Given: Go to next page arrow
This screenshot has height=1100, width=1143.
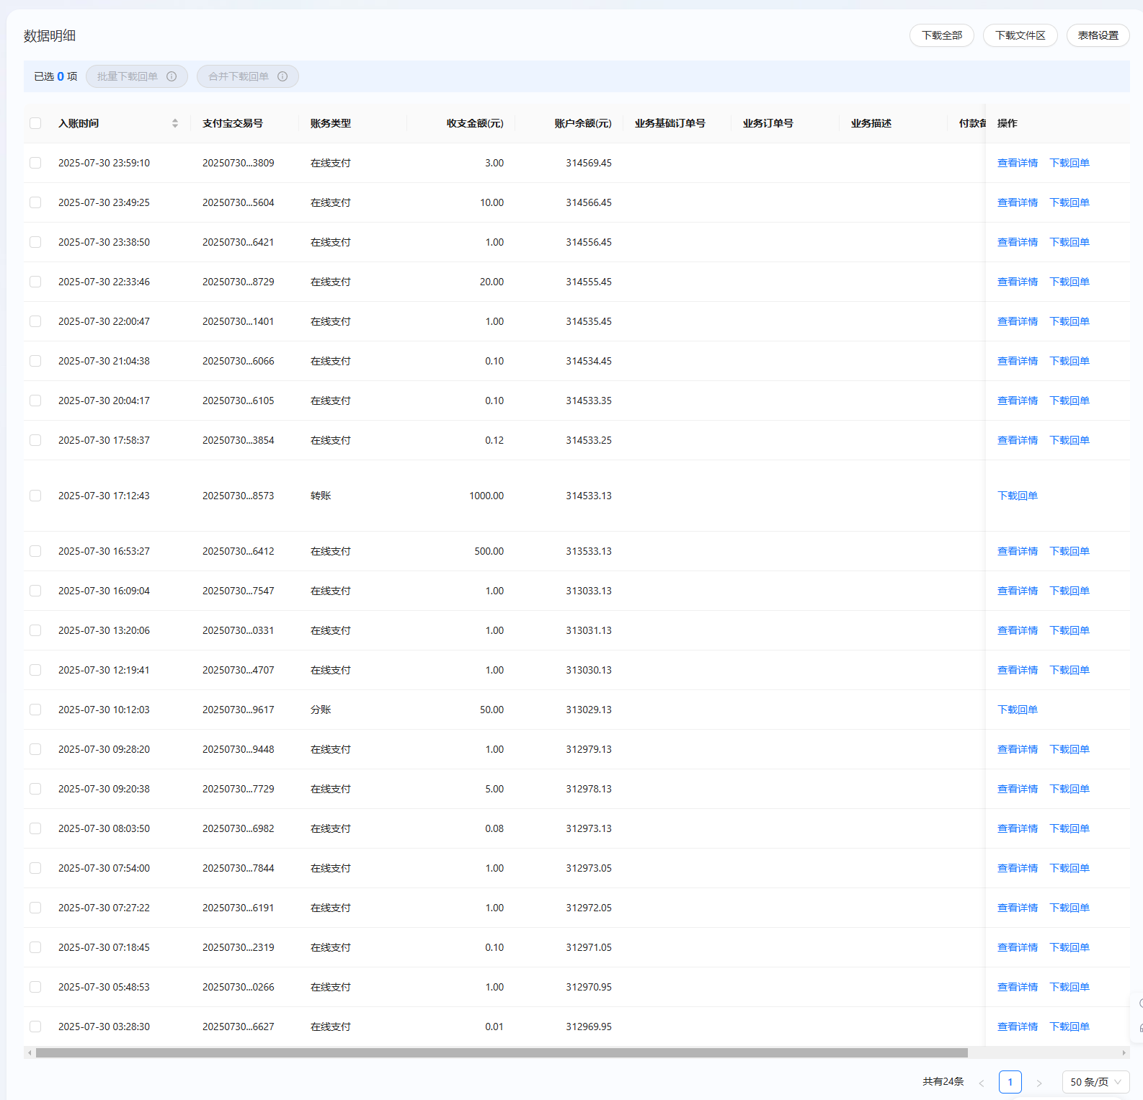Looking at the screenshot, I should 1039,1082.
